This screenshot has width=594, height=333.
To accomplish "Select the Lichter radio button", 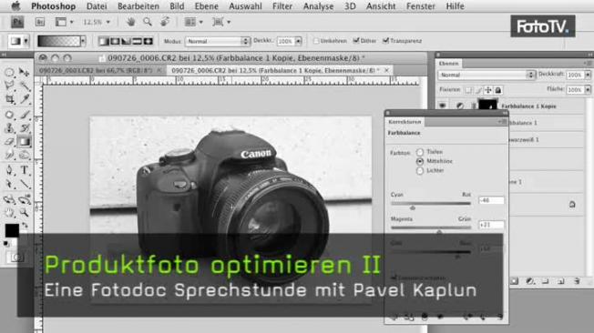I will (x=420, y=171).
